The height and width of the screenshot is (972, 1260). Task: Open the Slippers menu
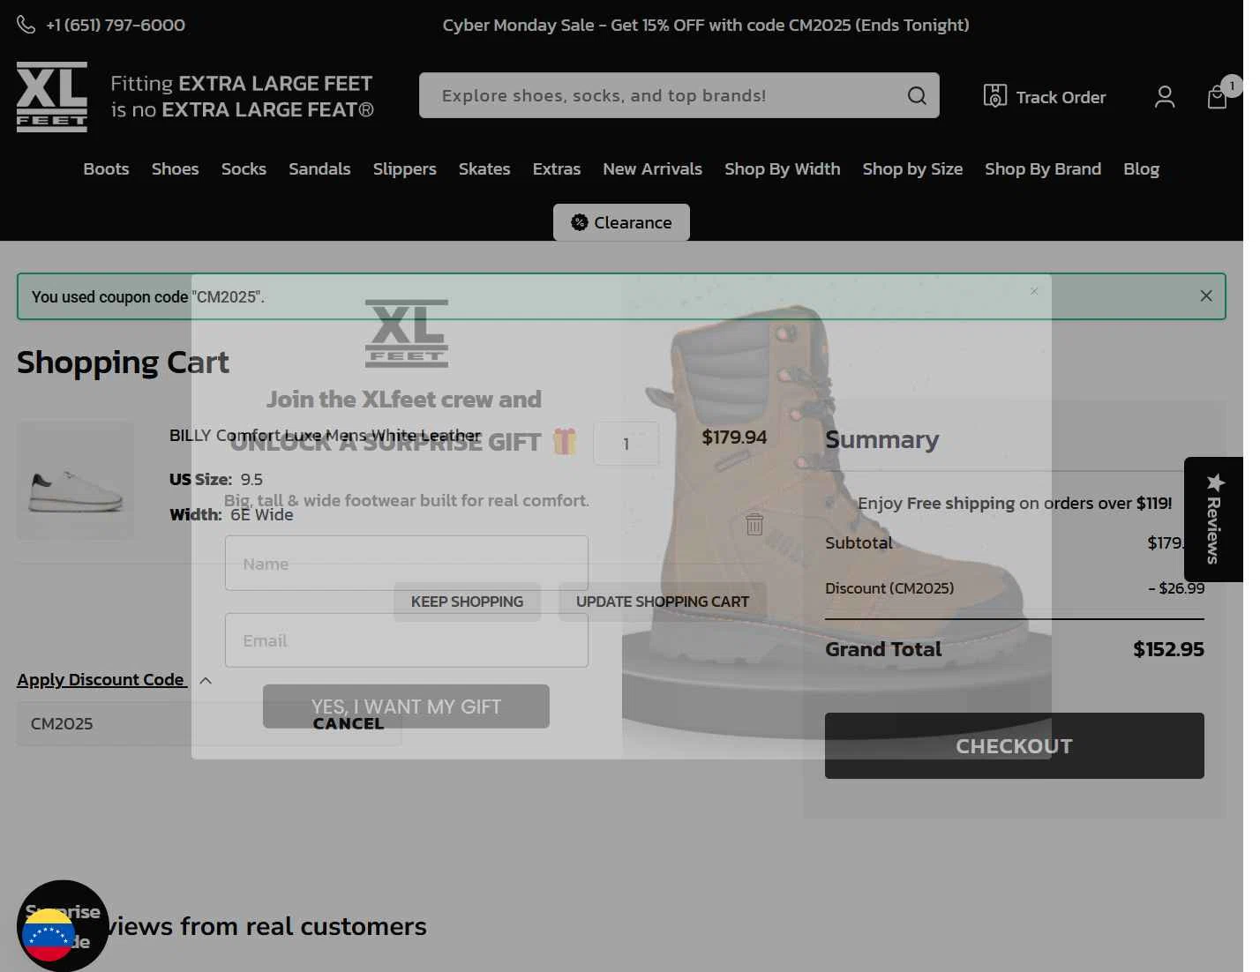(404, 168)
